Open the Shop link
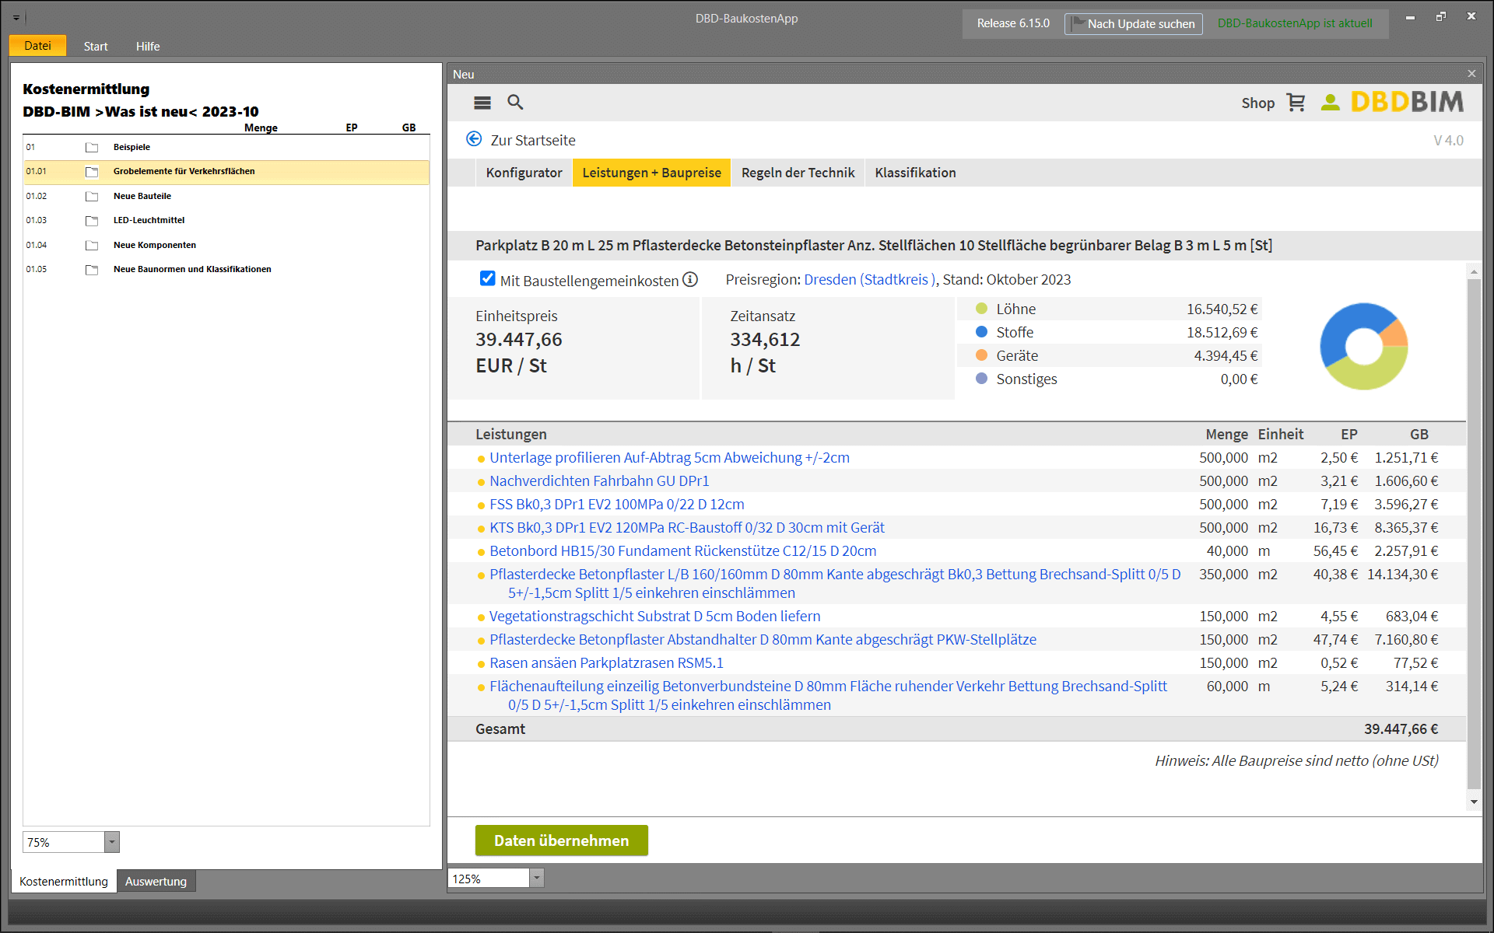The image size is (1494, 933). coord(1257,103)
